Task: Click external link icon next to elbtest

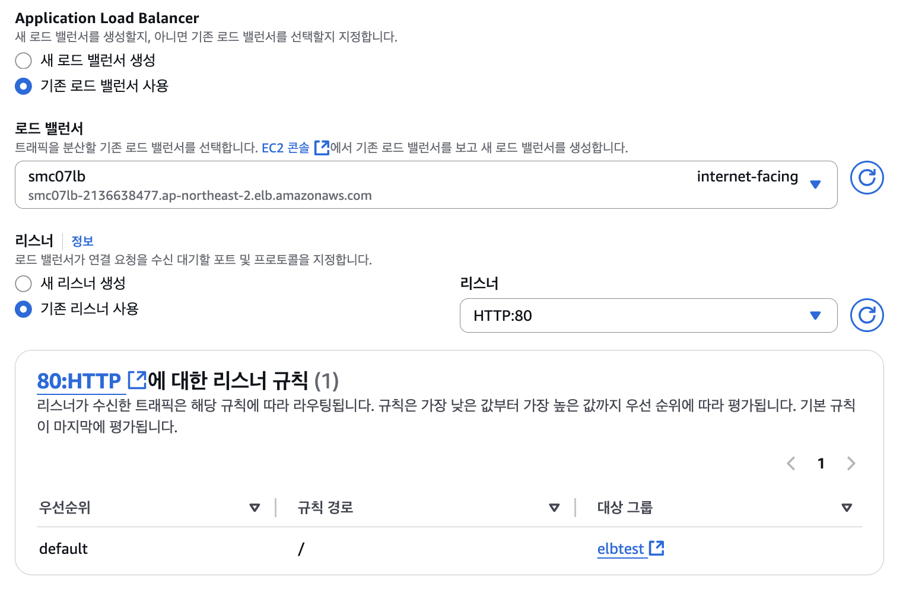Action: pyautogui.click(x=657, y=549)
